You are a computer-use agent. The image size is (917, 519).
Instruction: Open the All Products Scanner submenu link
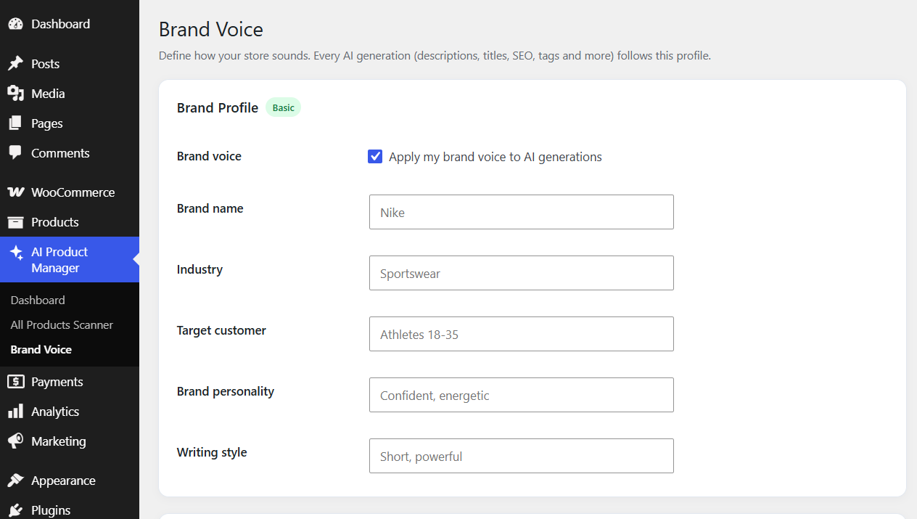[62, 324]
